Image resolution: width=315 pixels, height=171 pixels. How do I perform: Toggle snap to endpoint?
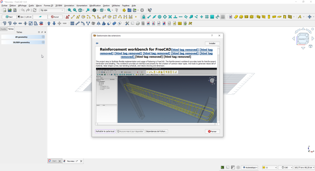[x=149, y=17]
